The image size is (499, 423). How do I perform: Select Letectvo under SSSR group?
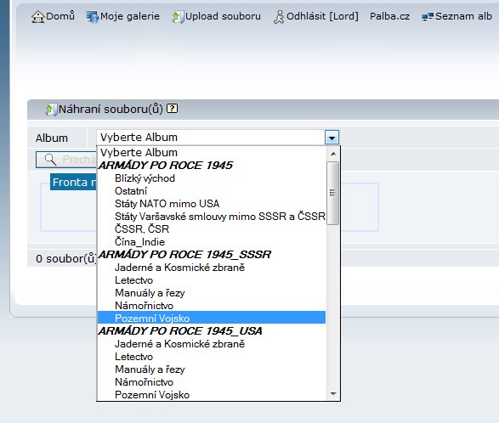point(212,280)
